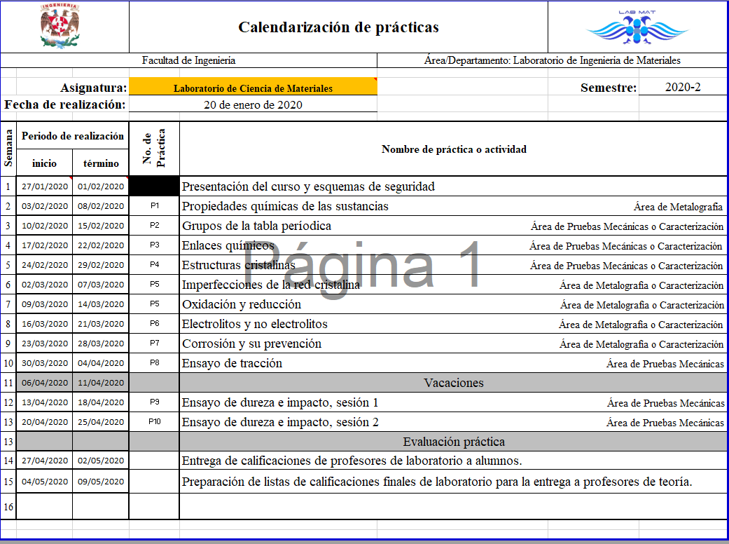The image size is (729, 544).
Task: Click the UNAM Ingeniería crest logo
Action: 59,26
